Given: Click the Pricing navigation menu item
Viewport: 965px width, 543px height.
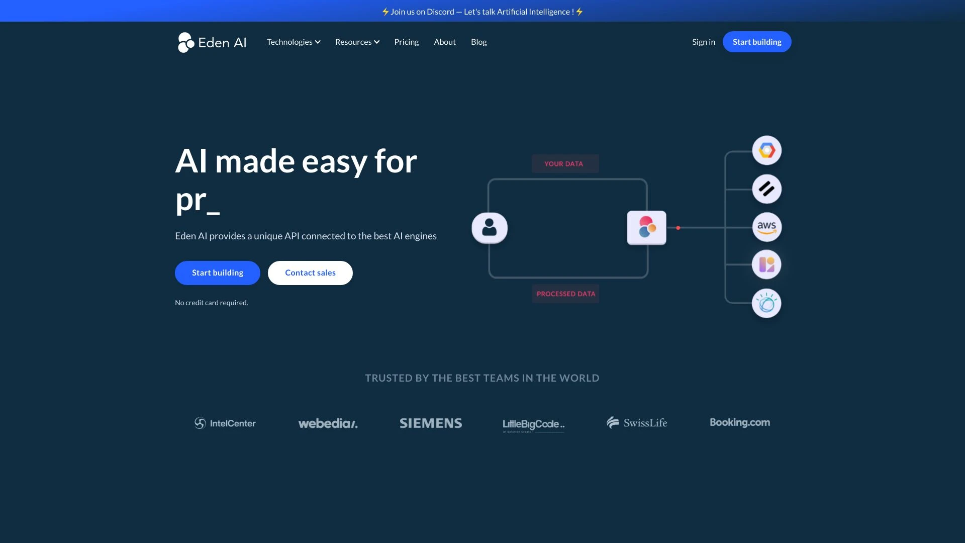Looking at the screenshot, I should point(406,41).
